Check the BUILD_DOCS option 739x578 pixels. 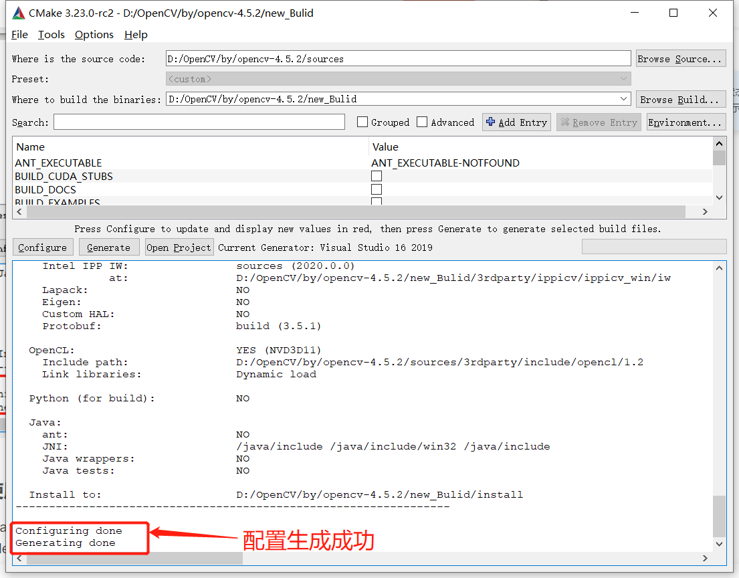377,189
